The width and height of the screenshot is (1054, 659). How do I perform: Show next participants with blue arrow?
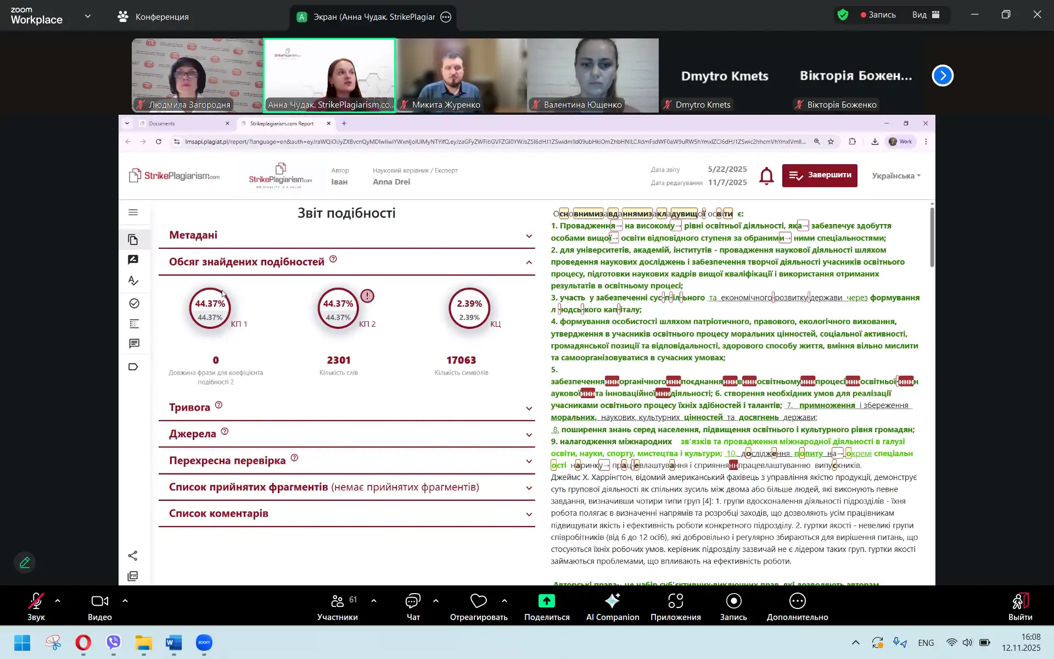(x=943, y=76)
